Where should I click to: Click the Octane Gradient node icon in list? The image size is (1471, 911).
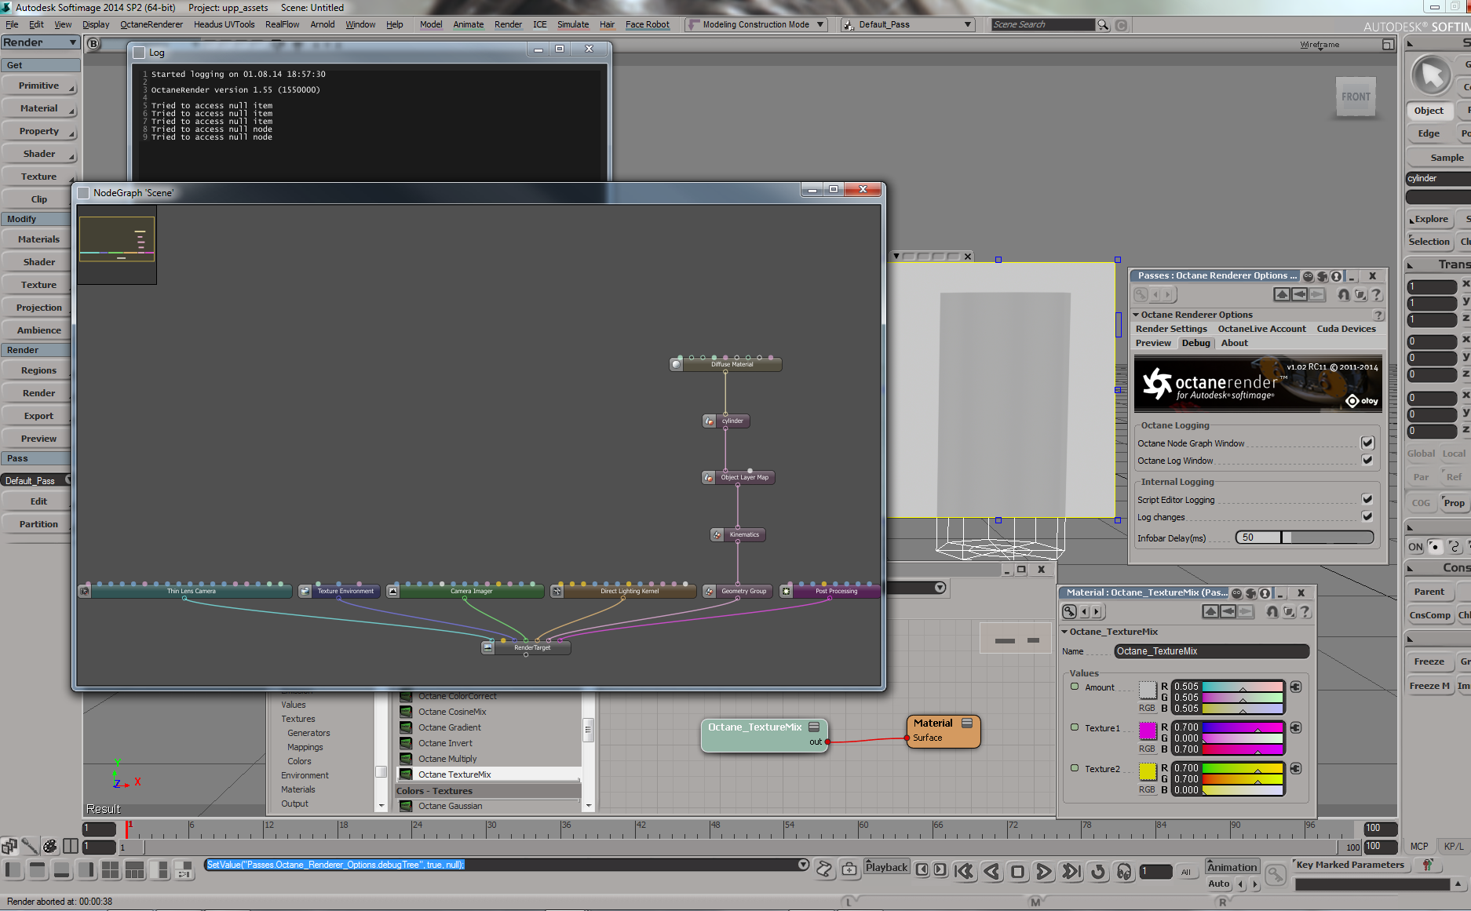(x=406, y=727)
